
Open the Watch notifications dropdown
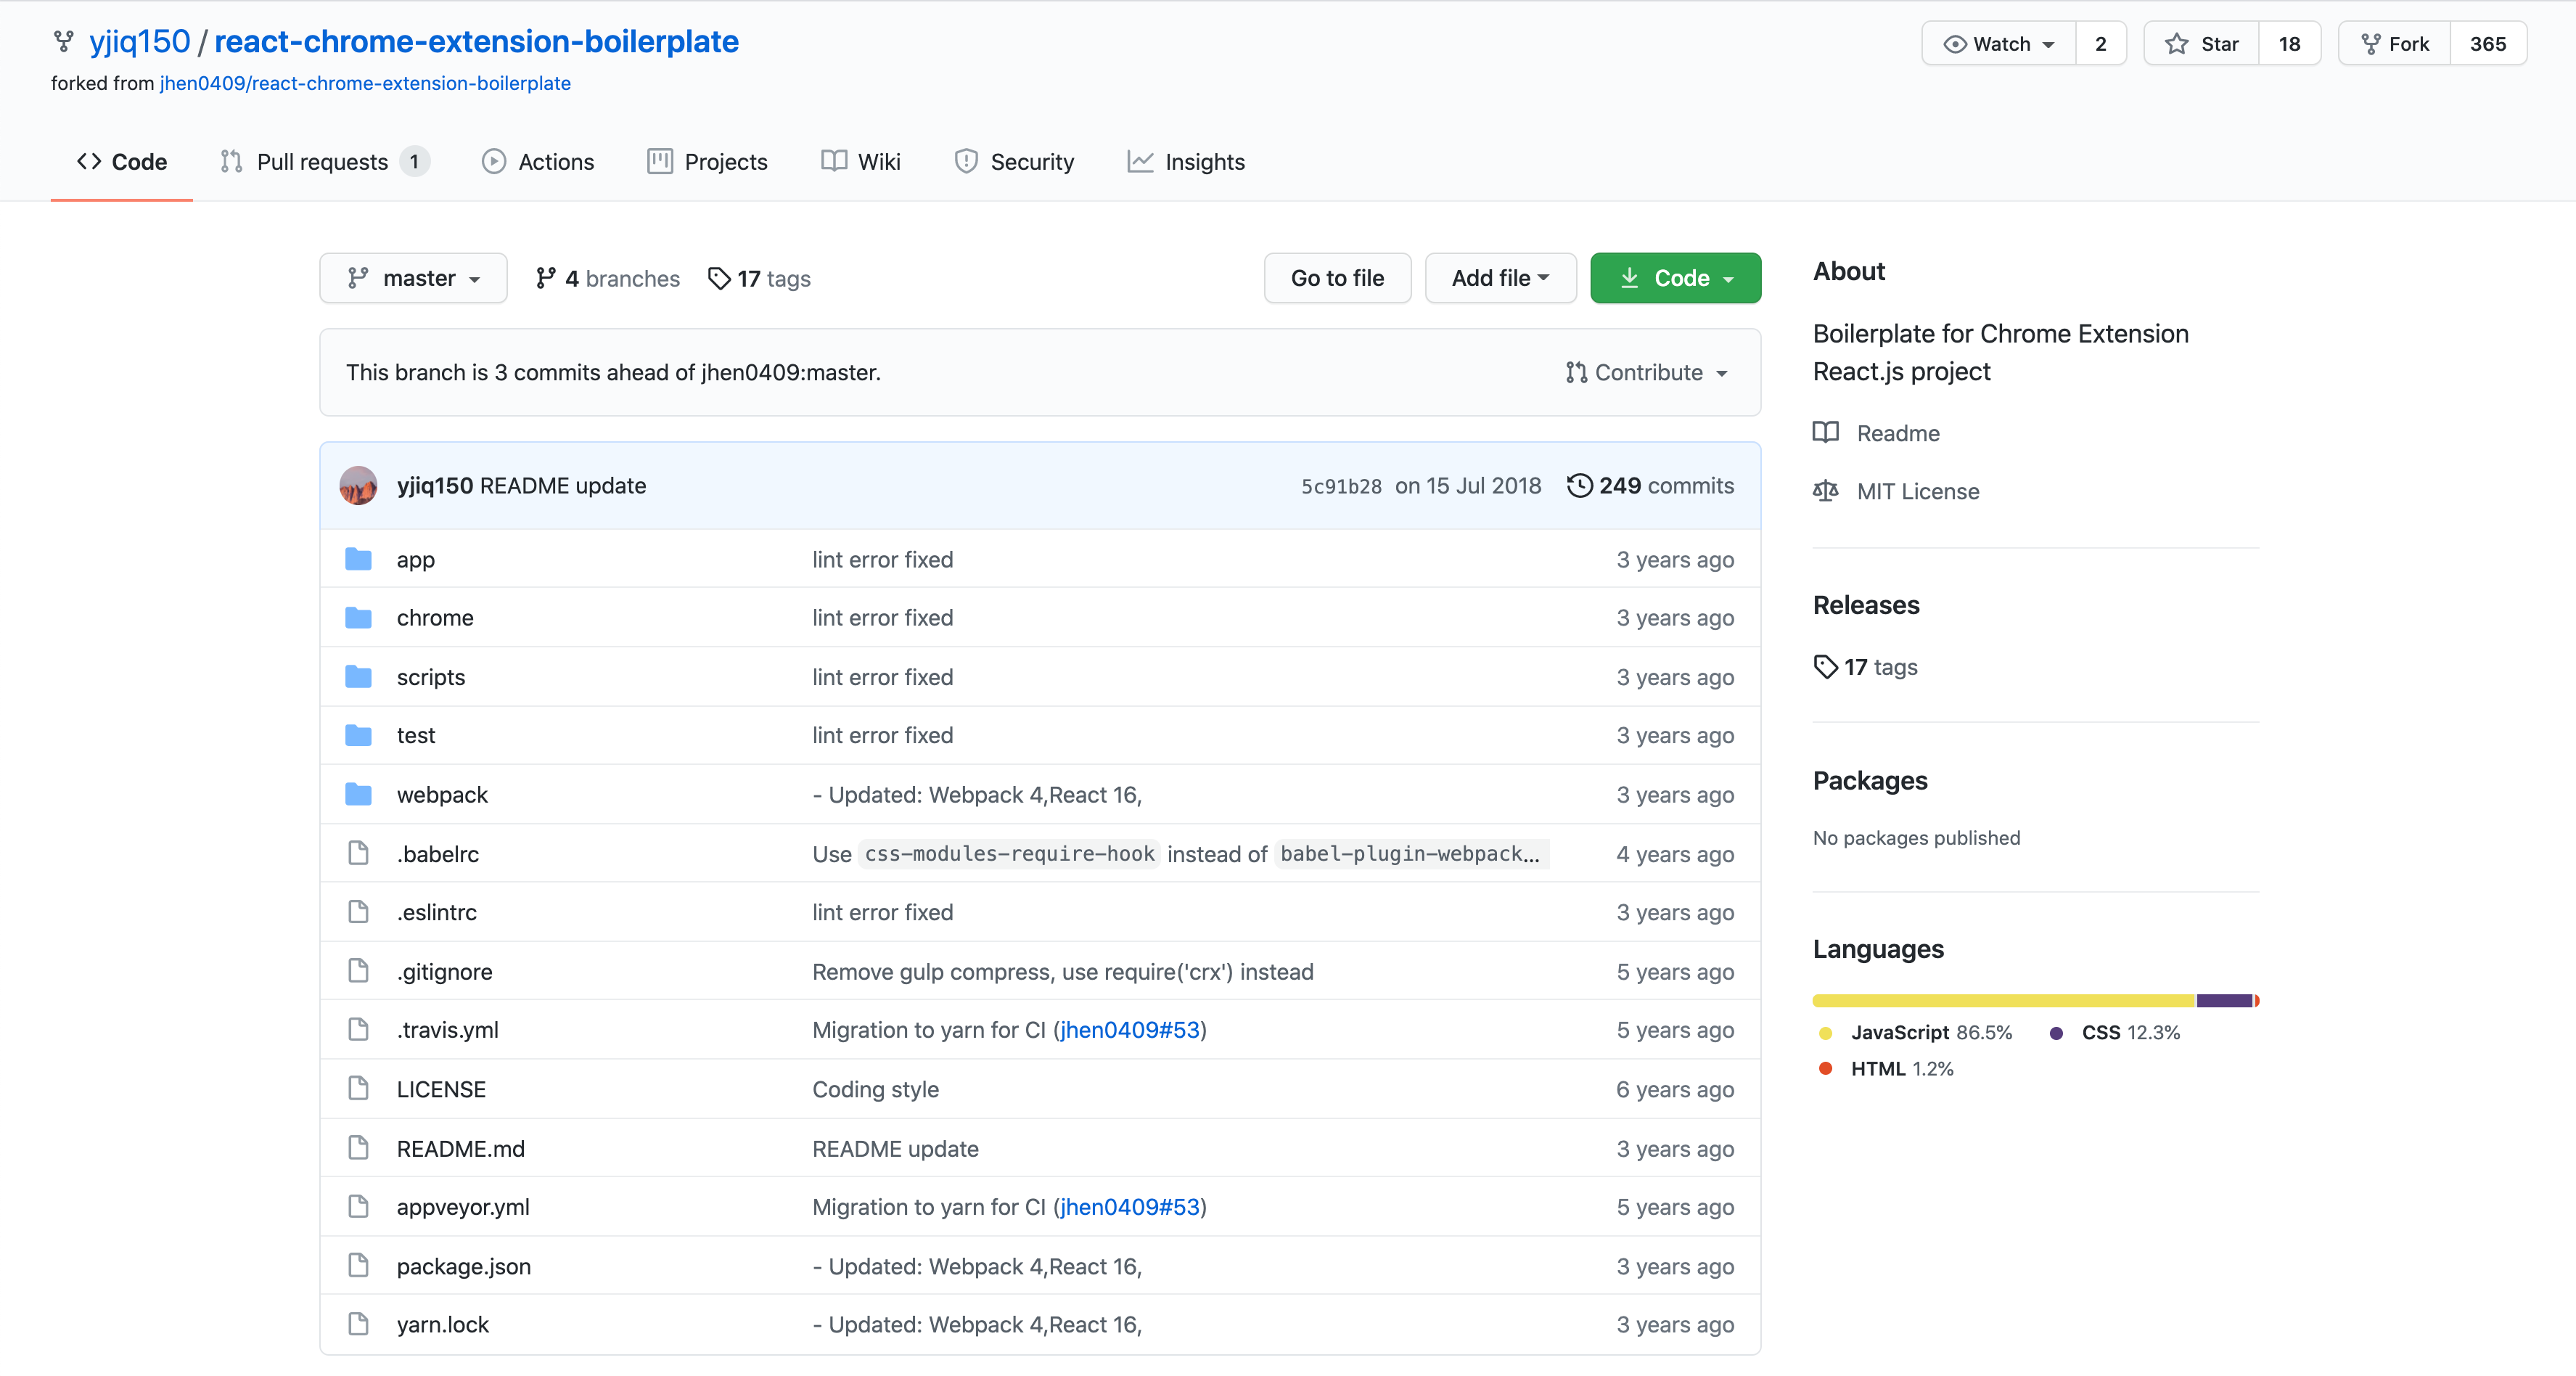coord(1998,43)
